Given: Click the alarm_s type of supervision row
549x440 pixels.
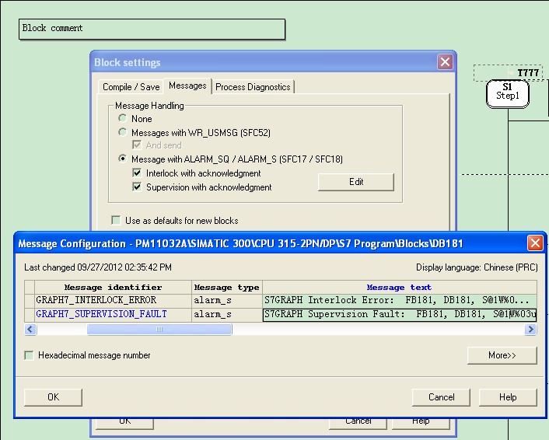Looking at the screenshot, I should (x=227, y=314).
